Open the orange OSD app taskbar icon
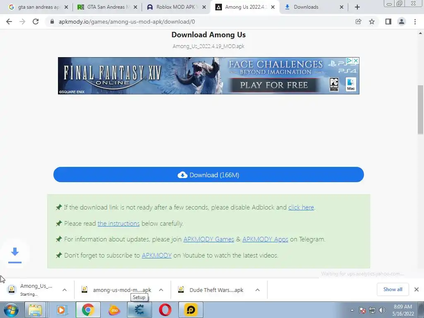 click(x=114, y=310)
